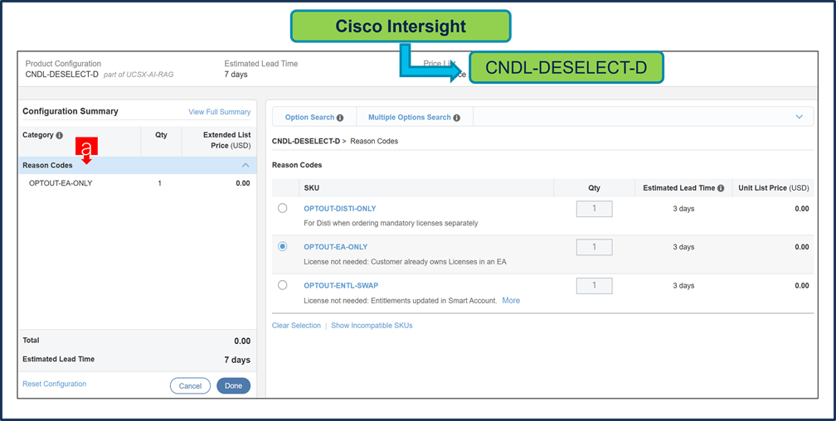Image resolution: width=836 pixels, height=421 pixels.
Task: Click the CNDL-DESELECT-D breadcrumb
Action: 306,141
